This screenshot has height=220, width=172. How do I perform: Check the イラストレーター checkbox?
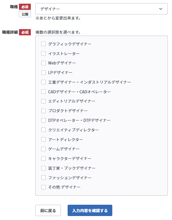(44, 53)
